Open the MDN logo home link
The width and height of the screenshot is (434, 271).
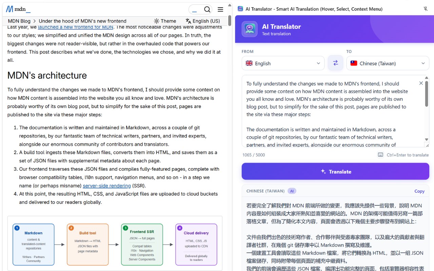click(x=18, y=9)
